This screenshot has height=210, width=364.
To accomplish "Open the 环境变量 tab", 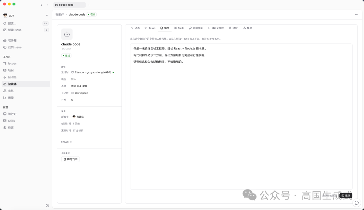I will 196,28.
